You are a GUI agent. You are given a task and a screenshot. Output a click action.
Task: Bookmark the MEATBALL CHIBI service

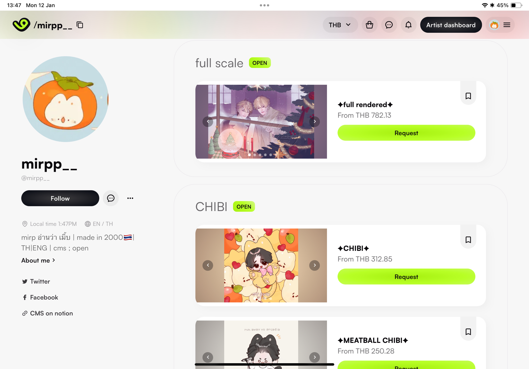[x=468, y=331]
